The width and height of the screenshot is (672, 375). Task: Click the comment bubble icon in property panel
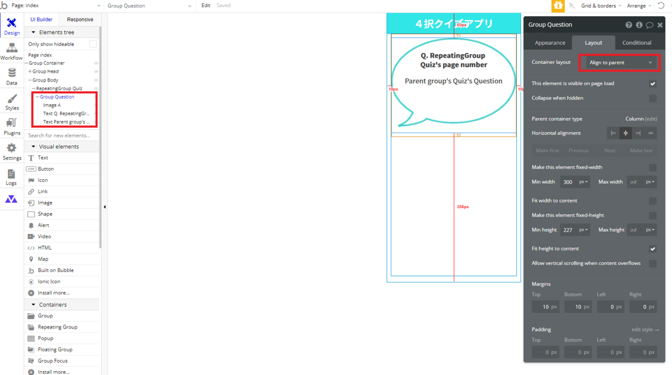point(650,25)
